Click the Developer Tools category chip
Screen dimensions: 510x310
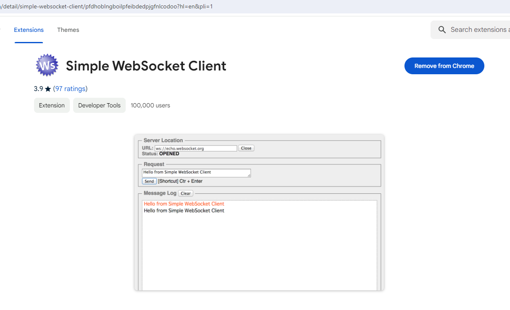tap(99, 105)
